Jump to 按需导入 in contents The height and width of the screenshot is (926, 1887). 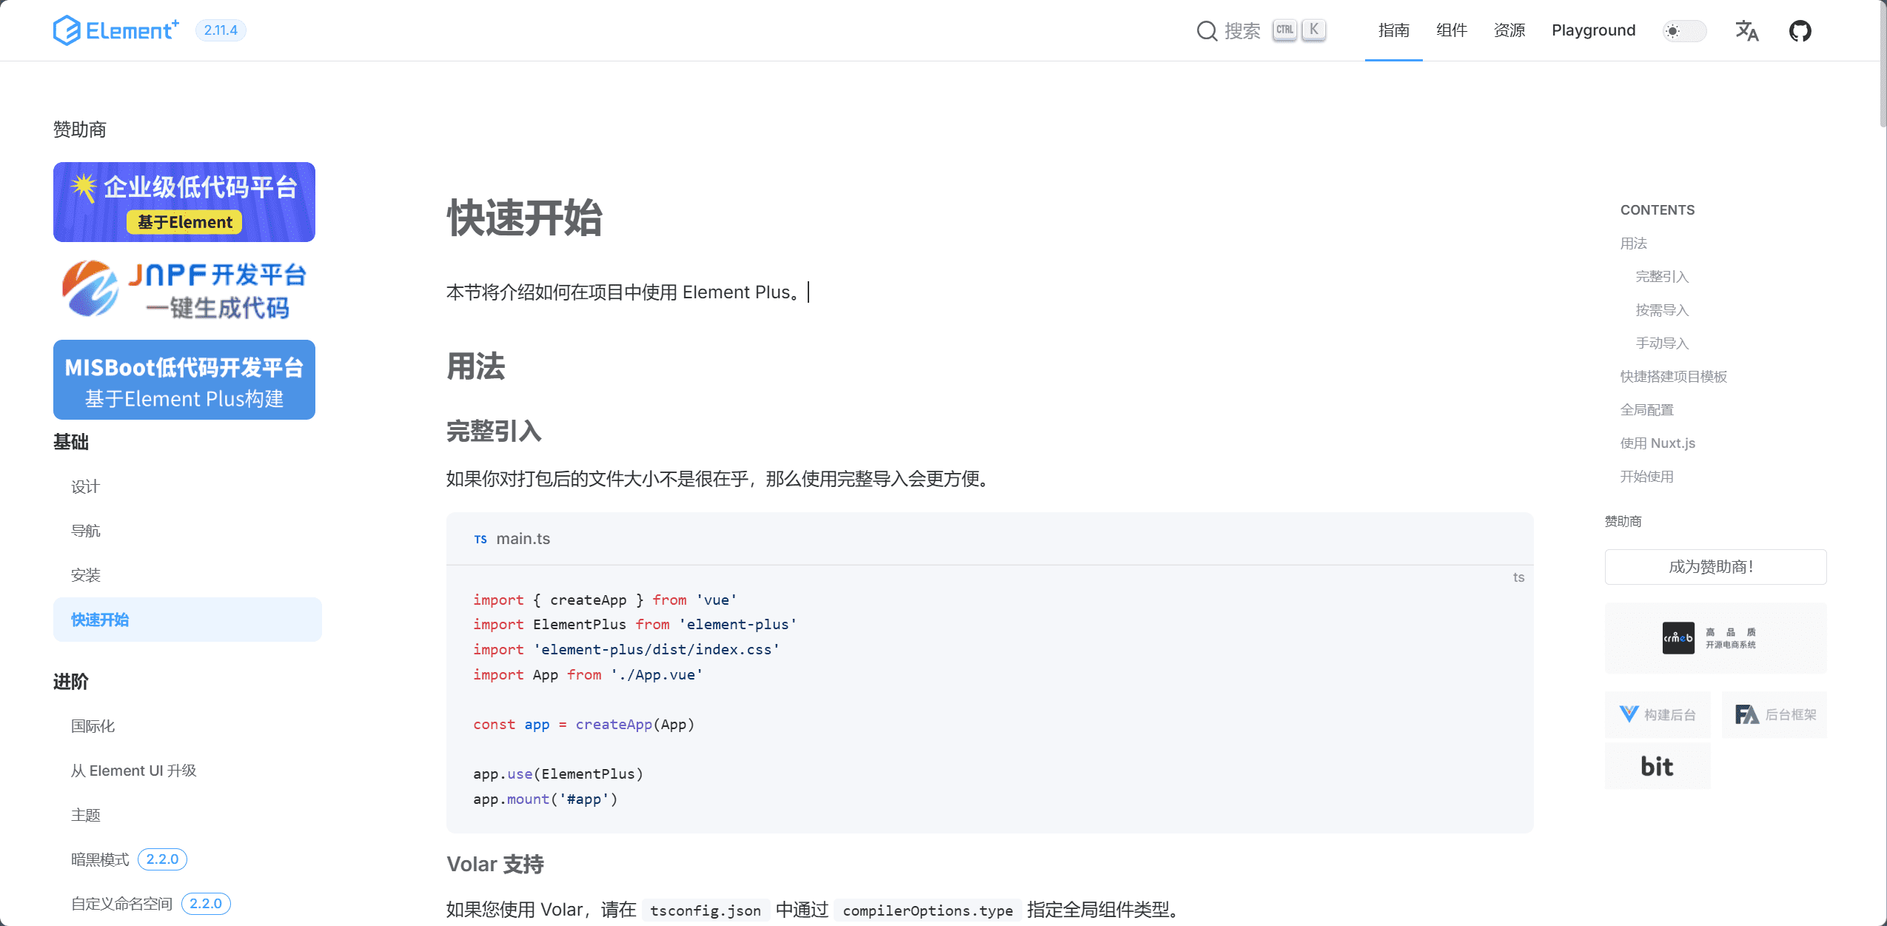(1662, 310)
